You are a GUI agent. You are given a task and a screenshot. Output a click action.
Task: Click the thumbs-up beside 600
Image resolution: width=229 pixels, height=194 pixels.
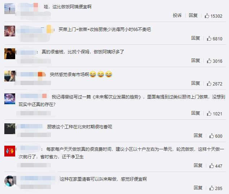coord(211,136)
